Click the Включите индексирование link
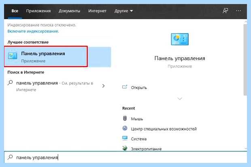The image size is (251, 167). pos(33,31)
